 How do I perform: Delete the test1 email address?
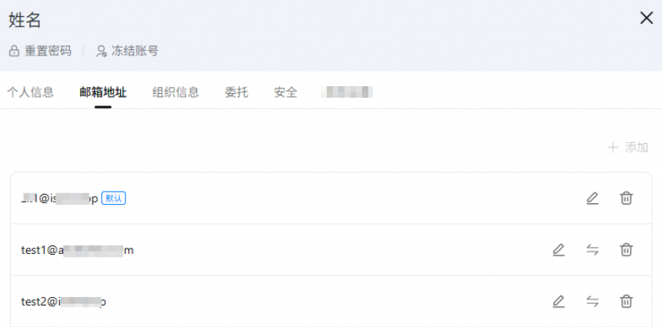[627, 250]
